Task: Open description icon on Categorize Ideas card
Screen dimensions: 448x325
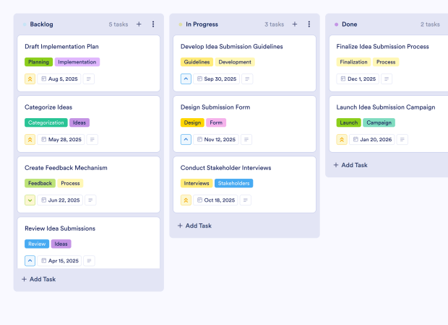Action: [x=92, y=140]
